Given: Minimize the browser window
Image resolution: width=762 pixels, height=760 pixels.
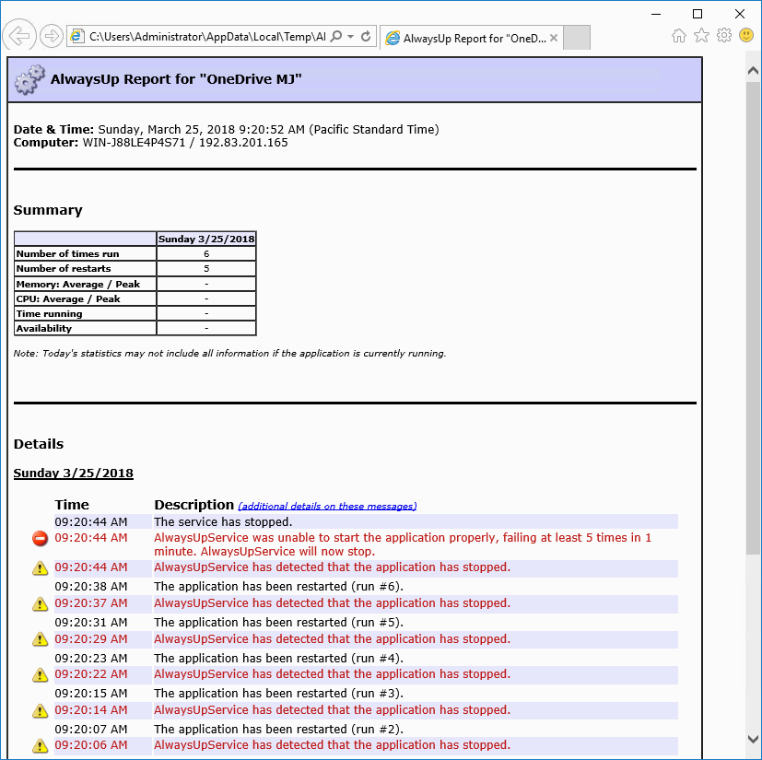Looking at the screenshot, I should 656,14.
